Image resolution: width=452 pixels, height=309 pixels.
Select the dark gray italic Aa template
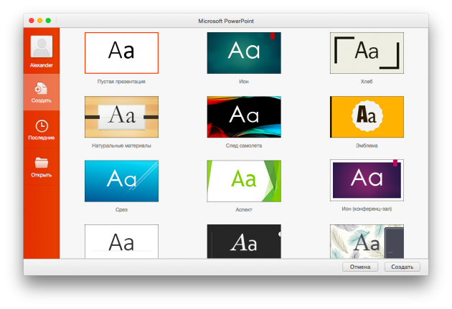pyautogui.click(x=244, y=242)
